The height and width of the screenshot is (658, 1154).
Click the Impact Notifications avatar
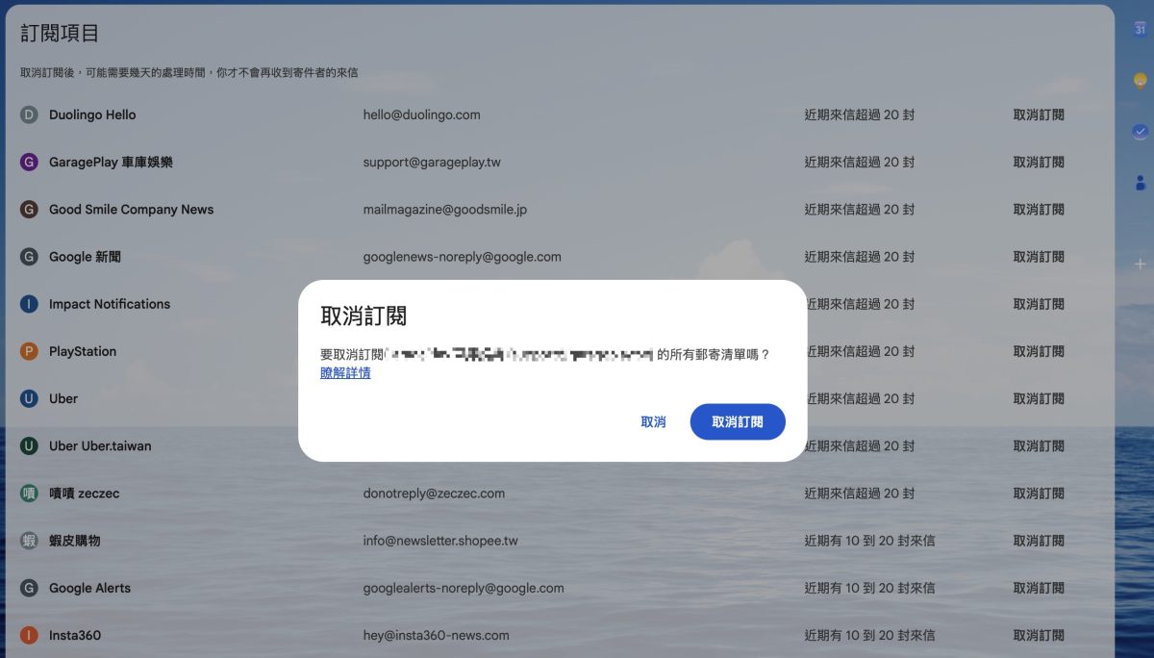pos(29,304)
